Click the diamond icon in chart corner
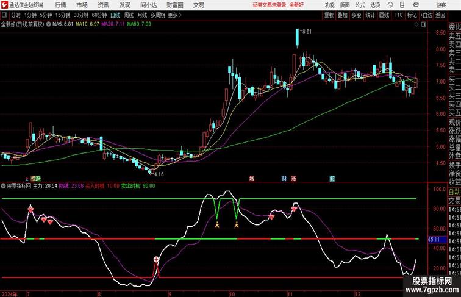Viewport: 461px width, 297px height. pos(416,24)
